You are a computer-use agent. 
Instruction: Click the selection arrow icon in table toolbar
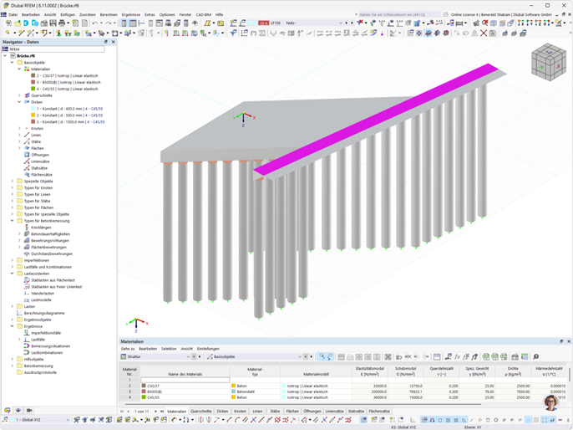tap(322, 356)
